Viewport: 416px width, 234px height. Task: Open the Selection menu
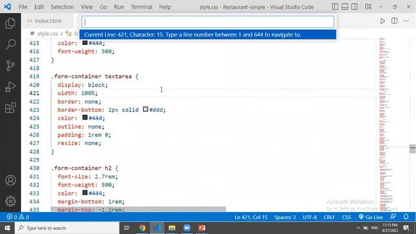(x=62, y=7)
